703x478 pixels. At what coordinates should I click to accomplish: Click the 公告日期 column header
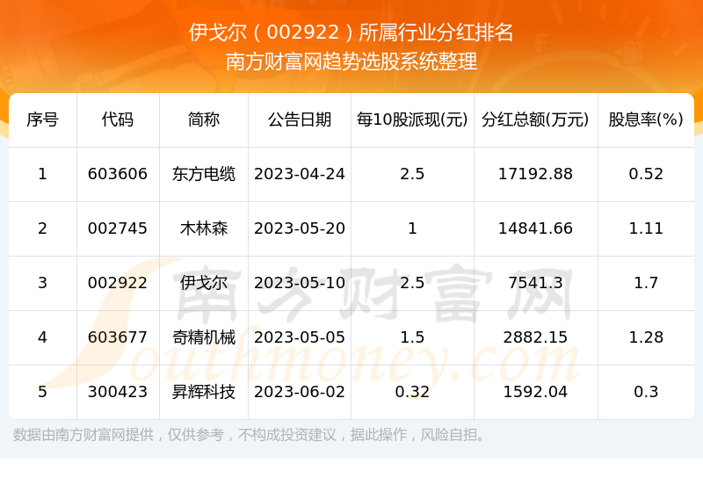(x=300, y=119)
